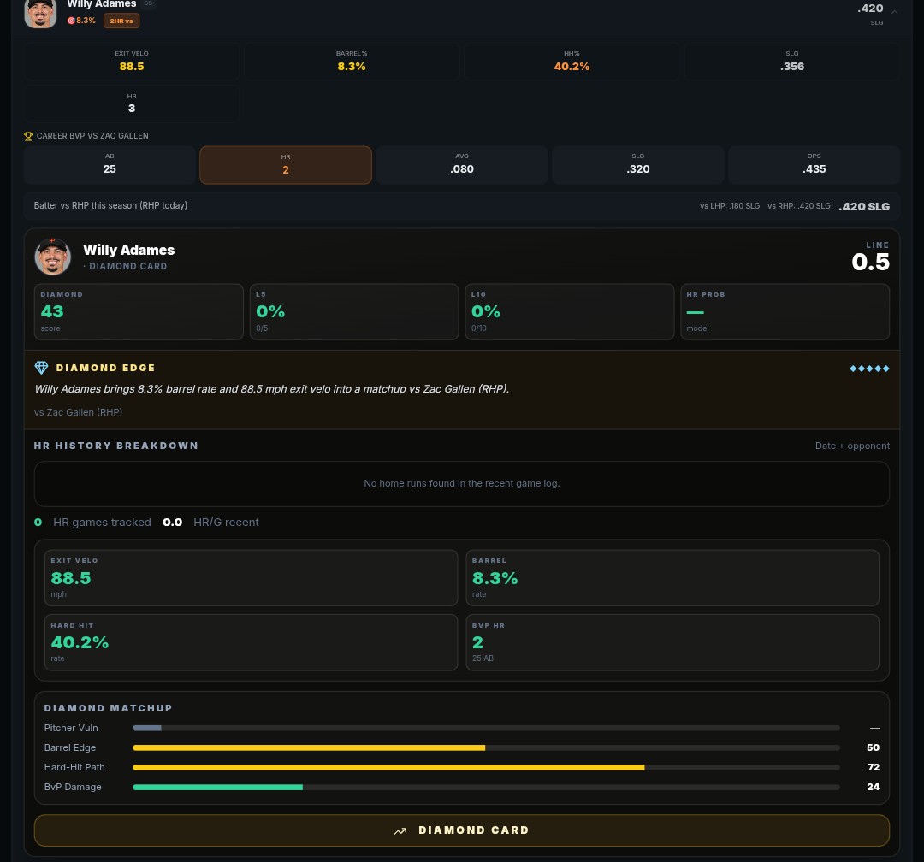Open the Diamond Card button

(x=462, y=830)
